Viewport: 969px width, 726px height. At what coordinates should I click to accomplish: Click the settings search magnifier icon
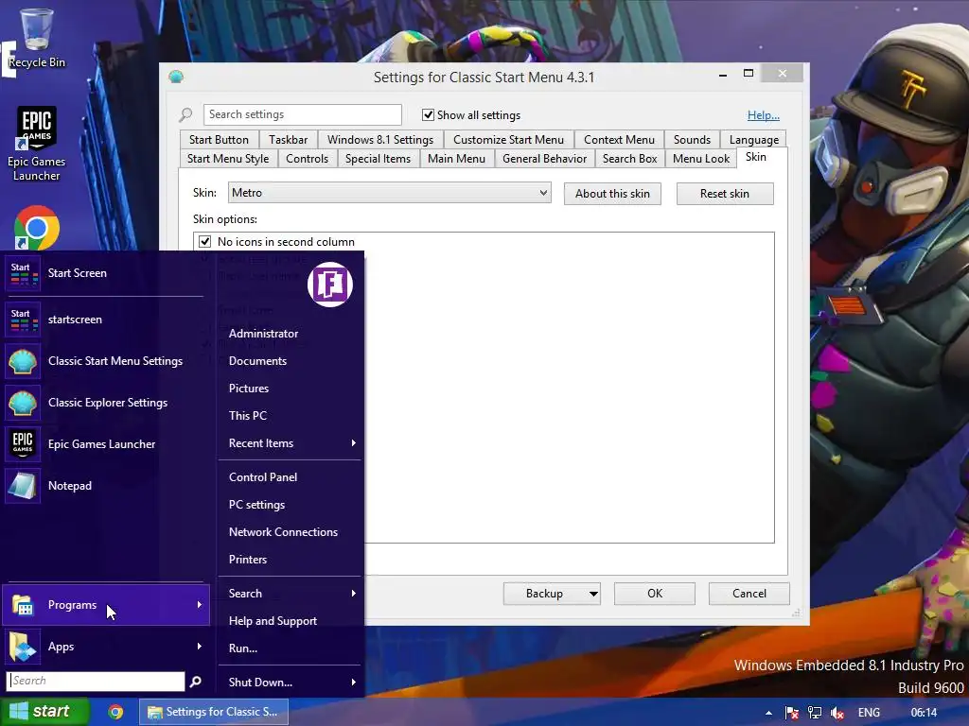coord(185,114)
